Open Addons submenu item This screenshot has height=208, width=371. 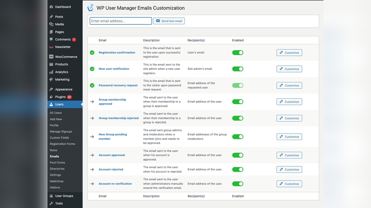click(55, 188)
